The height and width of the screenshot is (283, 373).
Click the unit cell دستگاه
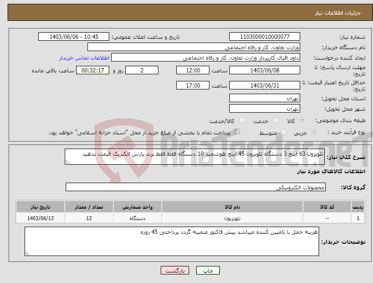pyautogui.click(x=138, y=218)
